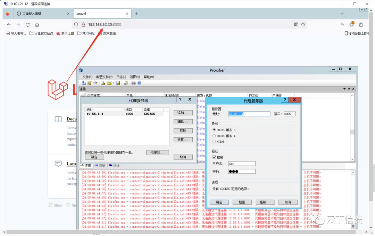The image size is (375, 236).
Task: Click insecure connection lock icon
Action: pos(83,25)
